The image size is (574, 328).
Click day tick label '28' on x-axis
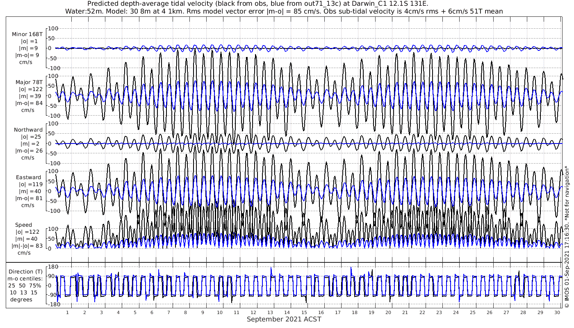tap(523, 312)
